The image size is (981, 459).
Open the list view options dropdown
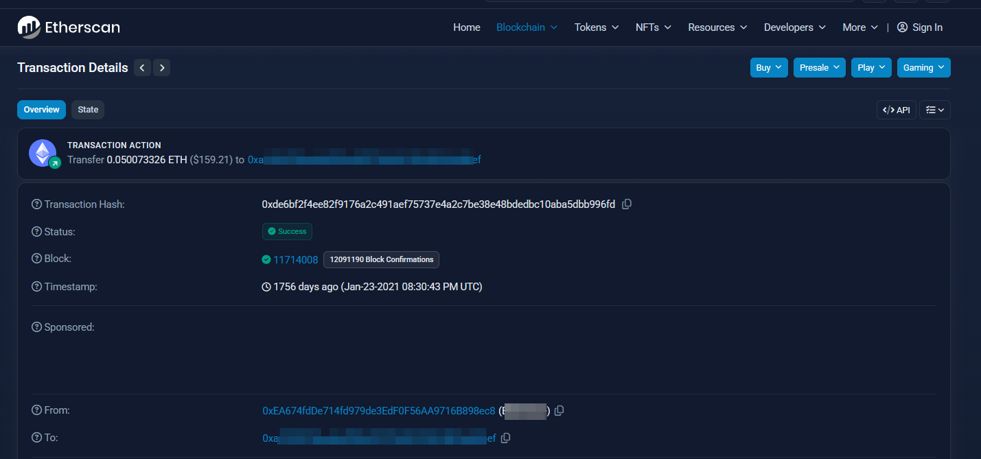(x=934, y=110)
